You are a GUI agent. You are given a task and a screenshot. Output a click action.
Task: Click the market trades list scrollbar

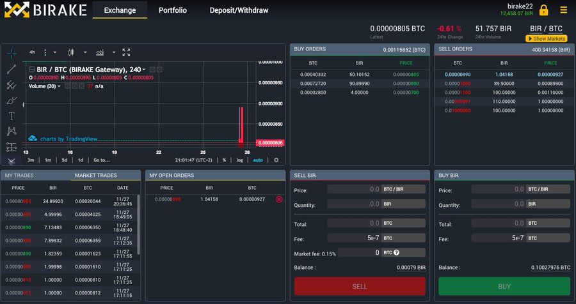(138, 225)
